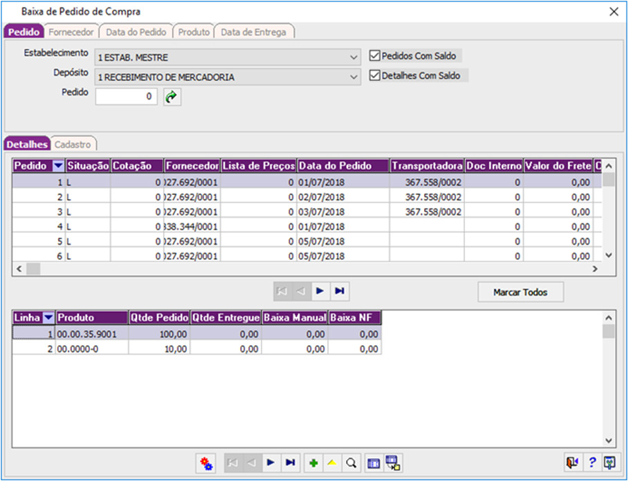Switch to the Data de Entrega tab
Viewport: 629px width, 482px height.
pos(253,32)
